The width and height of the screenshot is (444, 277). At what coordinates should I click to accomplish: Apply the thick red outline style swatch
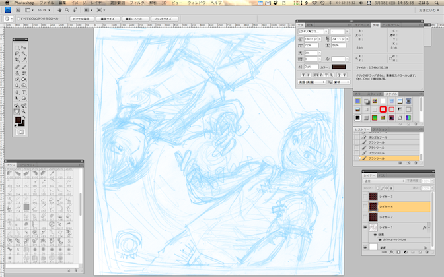pos(383,109)
